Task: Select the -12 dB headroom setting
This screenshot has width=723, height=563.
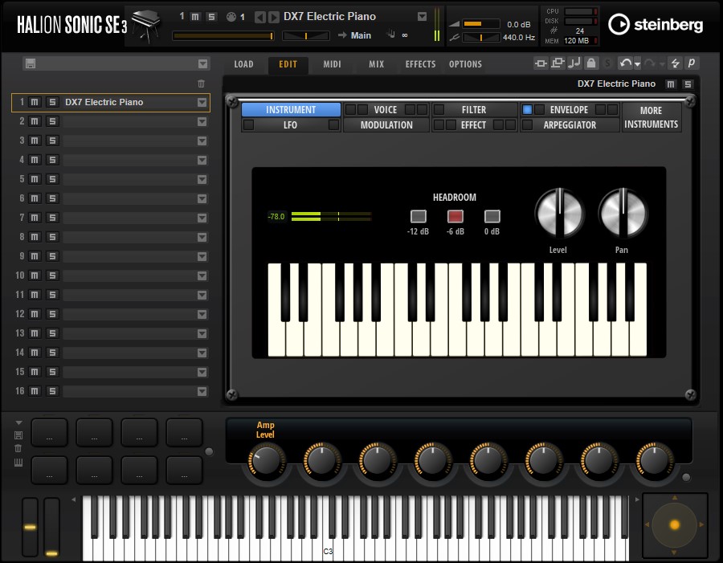Action: coord(418,216)
